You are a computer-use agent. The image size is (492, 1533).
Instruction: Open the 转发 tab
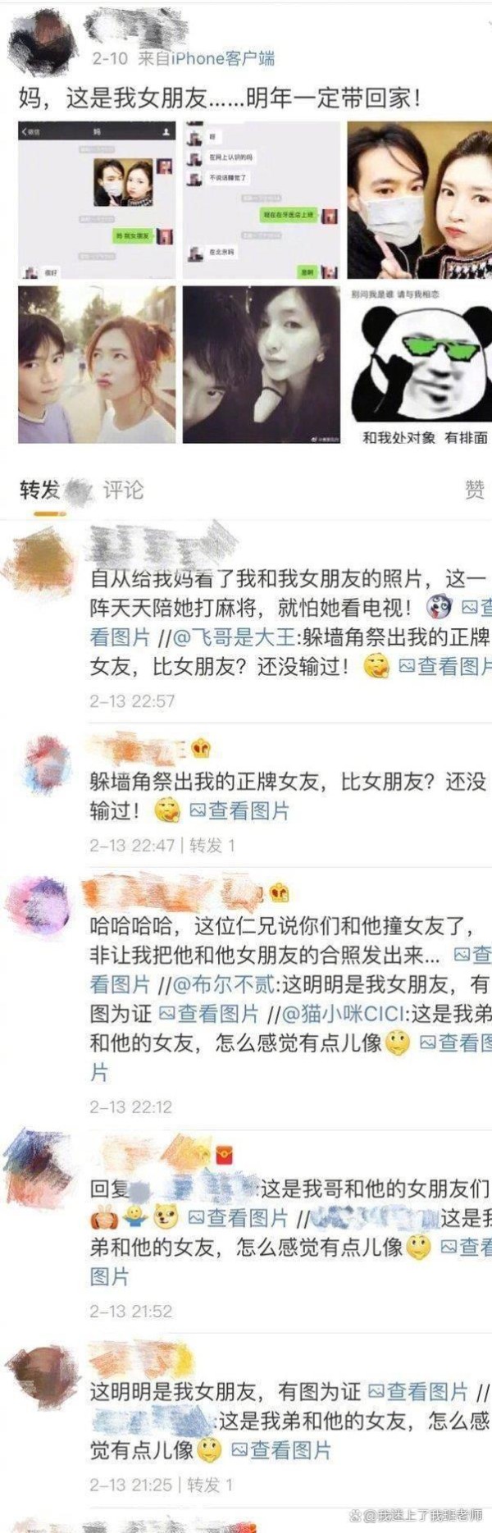[x=40, y=490]
